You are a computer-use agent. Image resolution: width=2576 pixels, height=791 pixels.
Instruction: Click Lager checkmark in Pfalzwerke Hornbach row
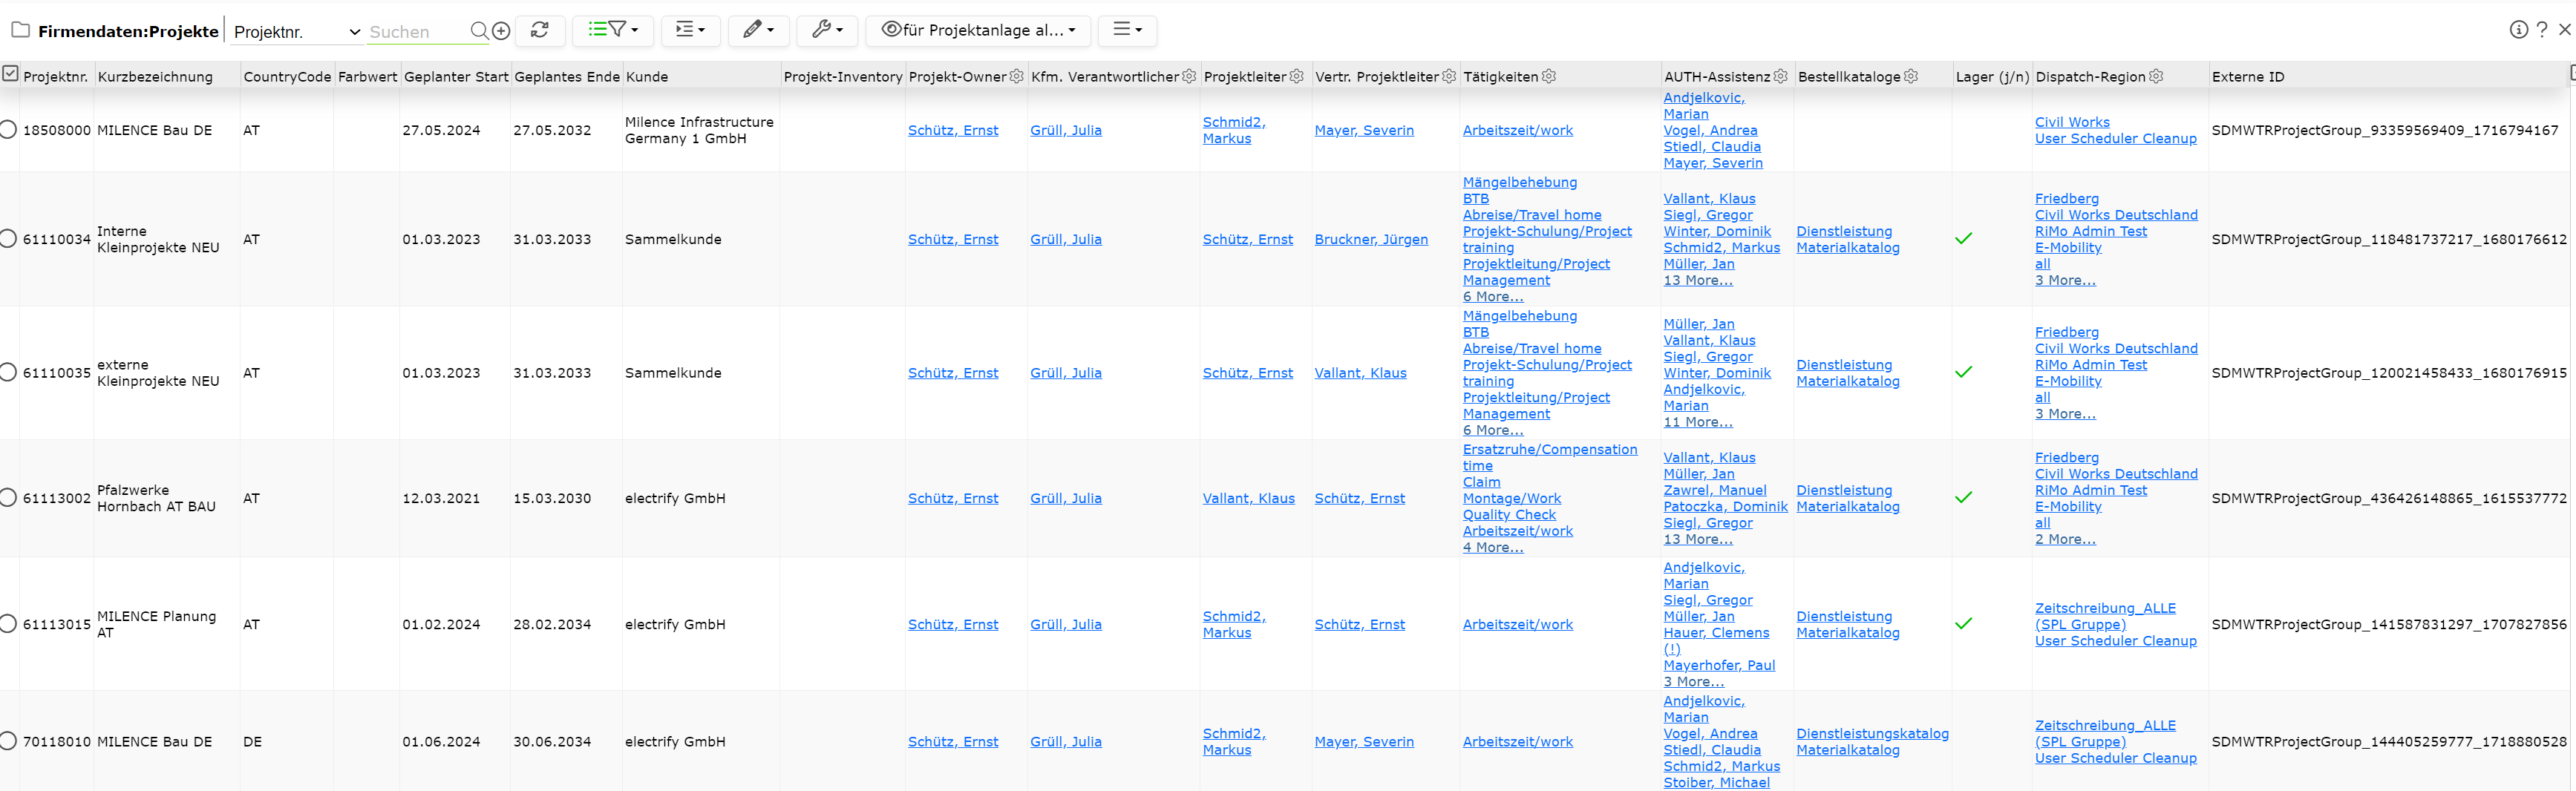1964,497
